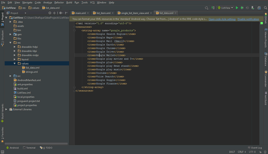Open the Refactor menu
This screenshot has height=154, width=268.
click(x=59, y=2)
